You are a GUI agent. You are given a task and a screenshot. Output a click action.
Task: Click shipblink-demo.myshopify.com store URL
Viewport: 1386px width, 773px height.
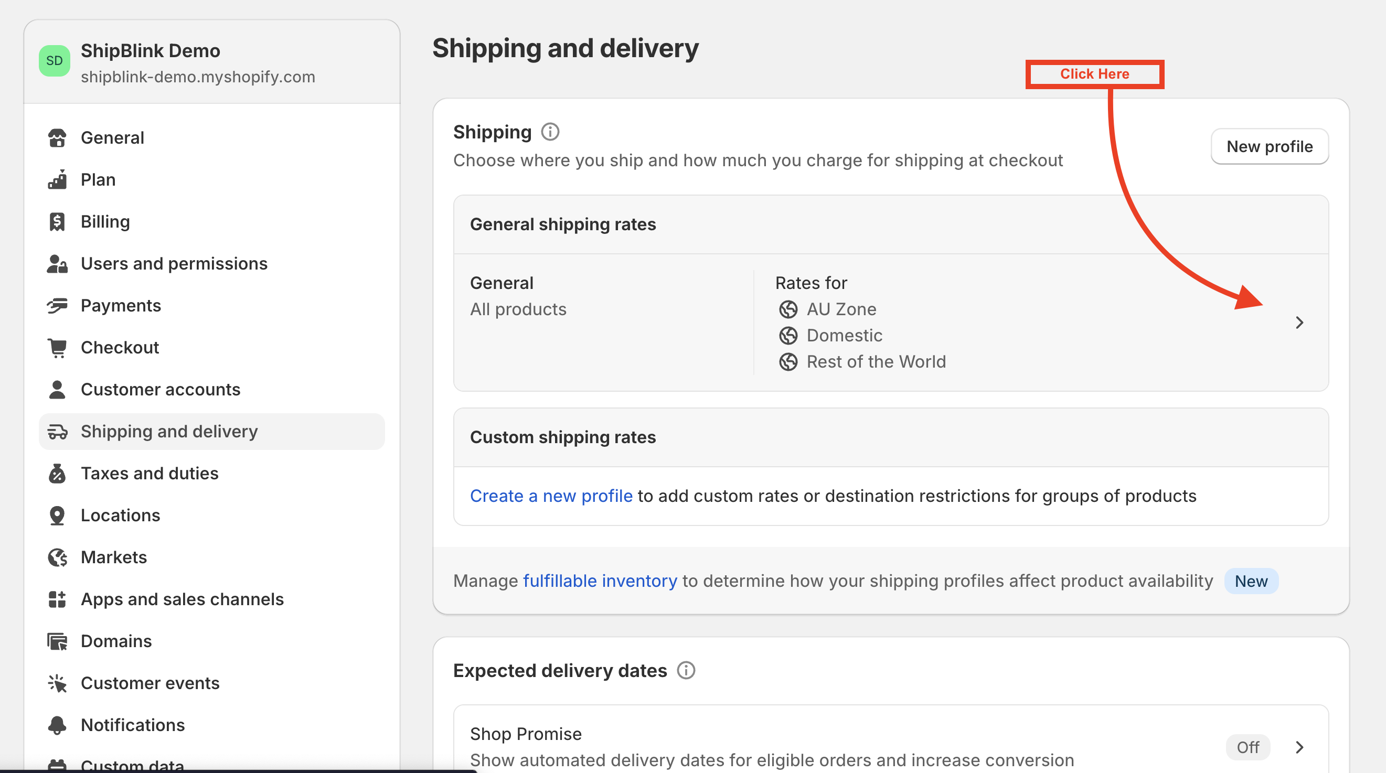(198, 77)
